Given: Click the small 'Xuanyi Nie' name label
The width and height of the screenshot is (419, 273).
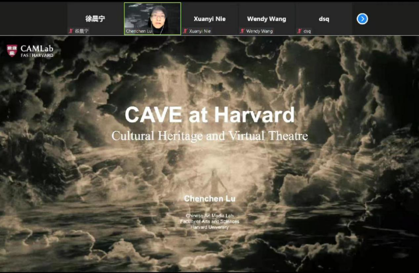Looking at the screenshot, I should click(x=200, y=31).
